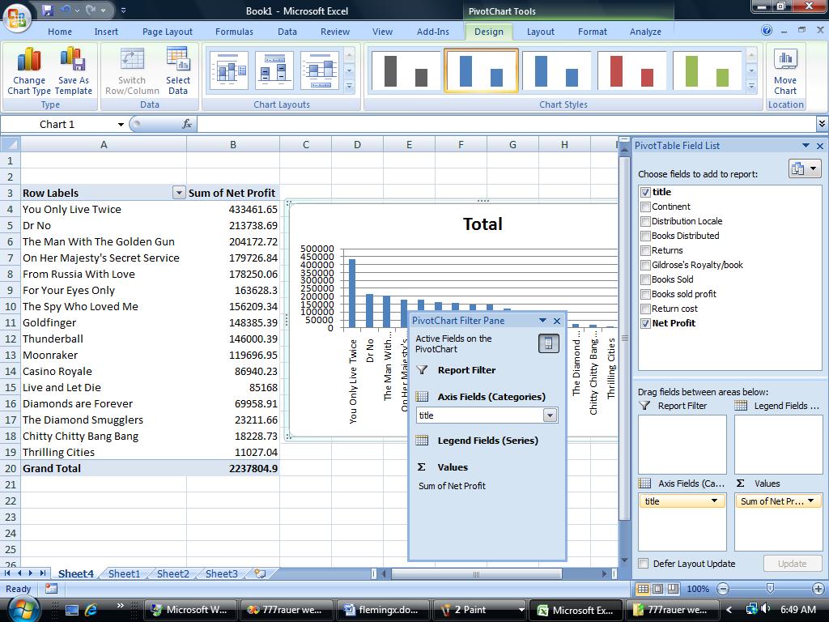Open title field dropdown in Axis Fields area
Viewport: 829px width, 622px height.
click(714, 501)
